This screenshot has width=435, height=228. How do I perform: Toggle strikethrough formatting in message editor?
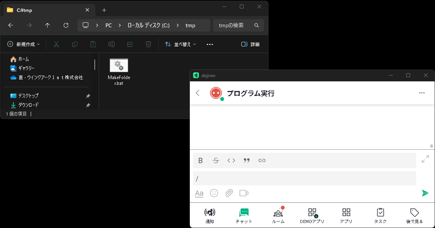click(x=216, y=160)
